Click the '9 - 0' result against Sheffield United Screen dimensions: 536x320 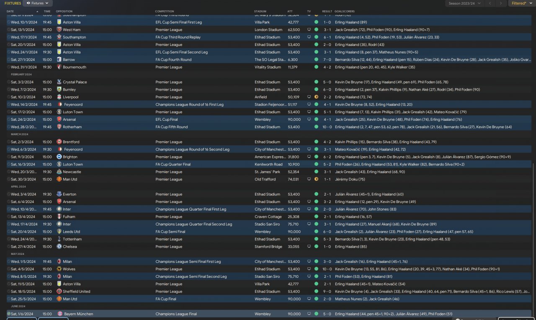(x=327, y=292)
